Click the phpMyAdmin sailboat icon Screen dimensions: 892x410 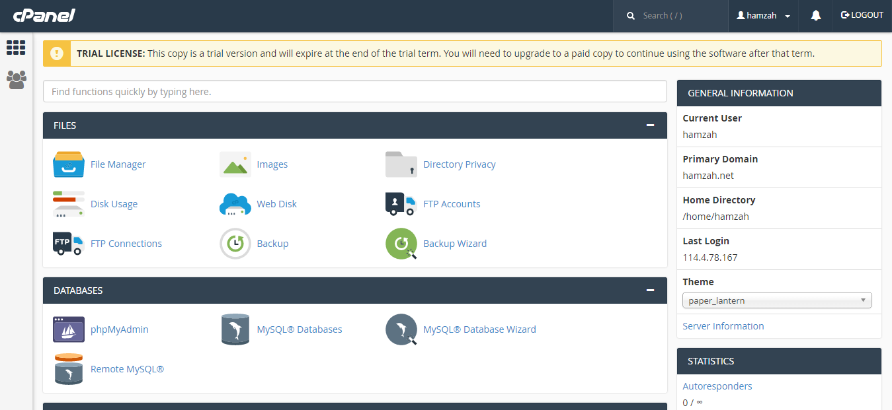coord(68,329)
